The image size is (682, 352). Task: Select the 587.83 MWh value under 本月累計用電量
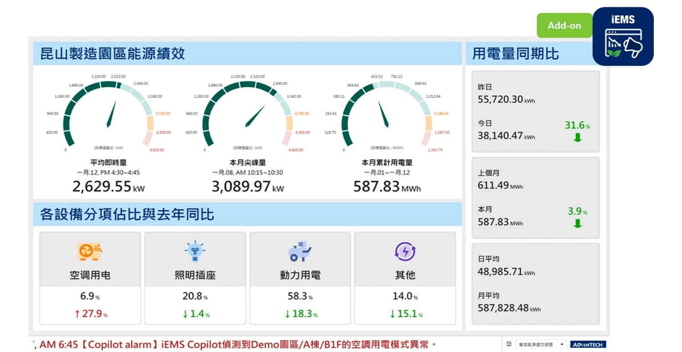[387, 186]
